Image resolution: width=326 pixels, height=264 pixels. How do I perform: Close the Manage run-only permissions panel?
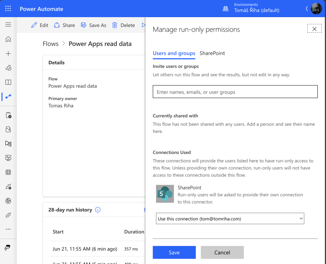(x=314, y=29)
